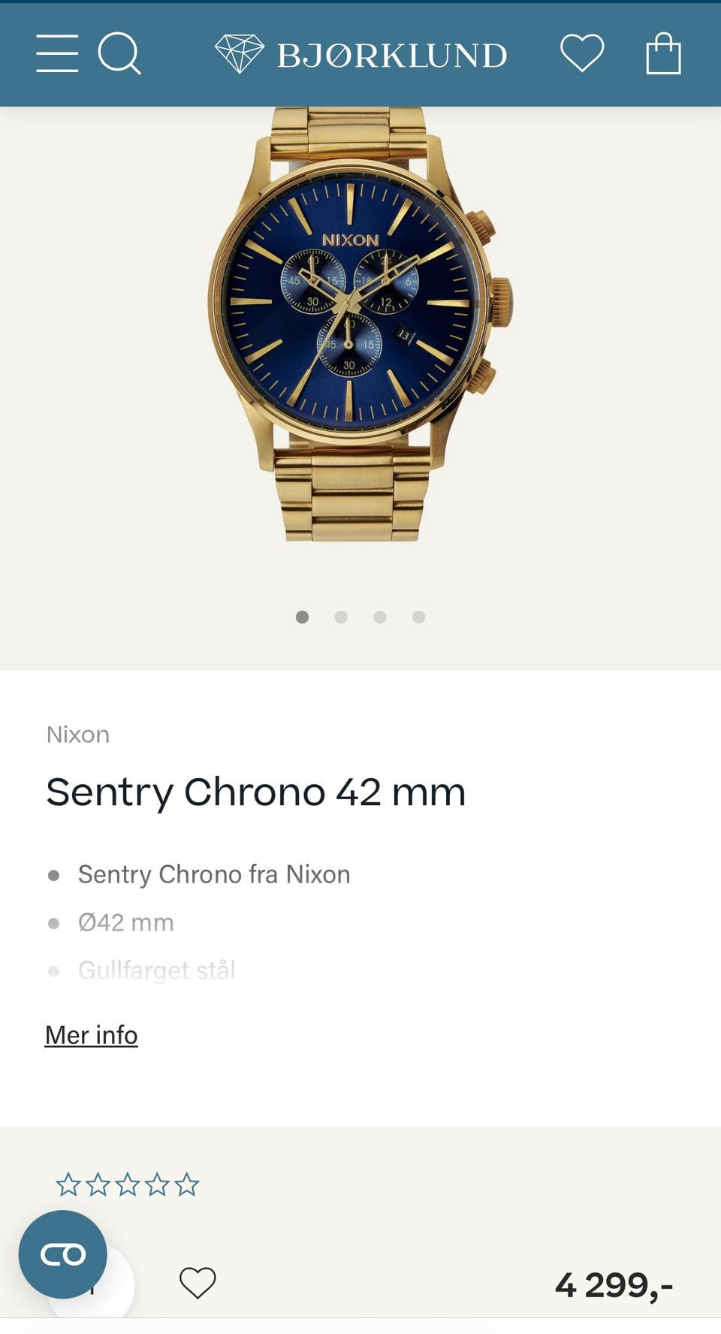Open the hamburger navigation menu
721x1334 pixels.
[57, 53]
